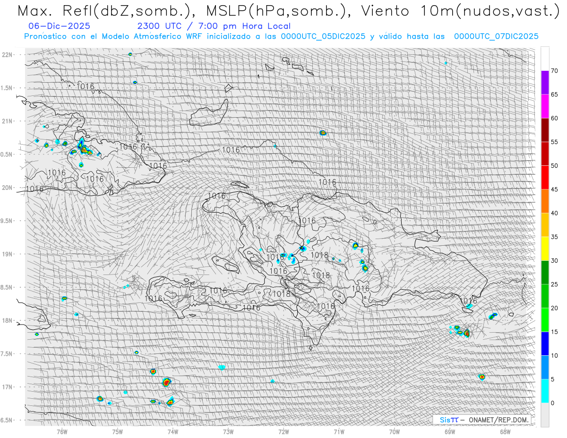The height and width of the screenshot is (438, 567).
Task: Click the '2300 UTC / 7:00 pm Hora Local' text
Action: tap(214, 26)
